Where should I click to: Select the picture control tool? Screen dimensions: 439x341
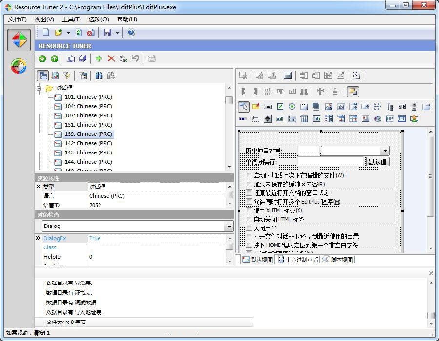(329, 107)
